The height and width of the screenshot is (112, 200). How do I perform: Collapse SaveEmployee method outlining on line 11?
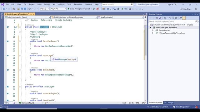click(x=20, y=41)
